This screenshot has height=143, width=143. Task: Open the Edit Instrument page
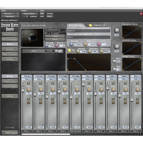click(10, 39)
